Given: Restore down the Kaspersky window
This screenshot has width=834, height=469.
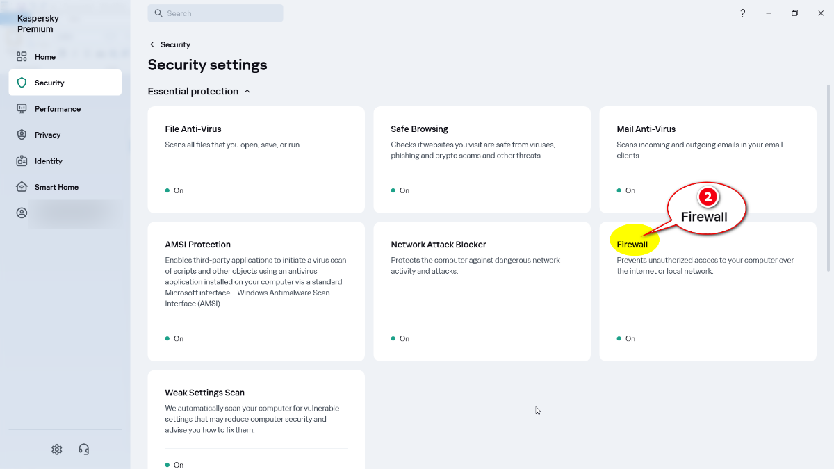Looking at the screenshot, I should (x=794, y=13).
